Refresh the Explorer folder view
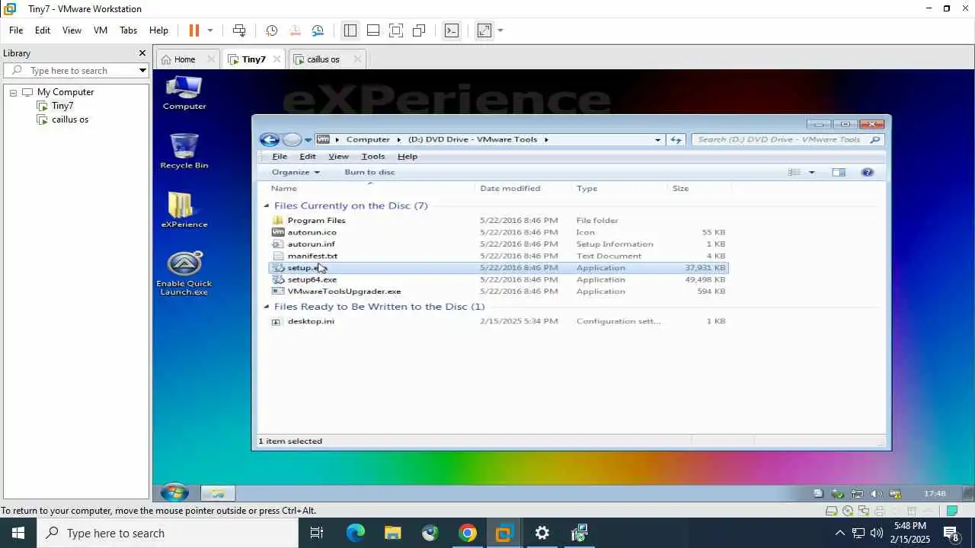This screenshot has width=975, height=548. pos(676,139)
